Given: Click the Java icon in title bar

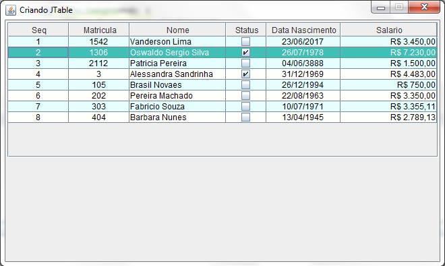Looking at the screenshot, I should pyautogui.click(x=11, y=10).
